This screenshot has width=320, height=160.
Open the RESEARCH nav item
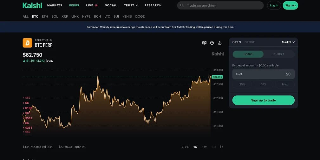(153, 5)
